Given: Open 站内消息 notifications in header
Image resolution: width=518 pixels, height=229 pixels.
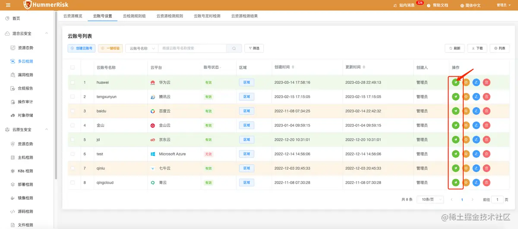Looking at the screenshot, I should click(407, 5).
